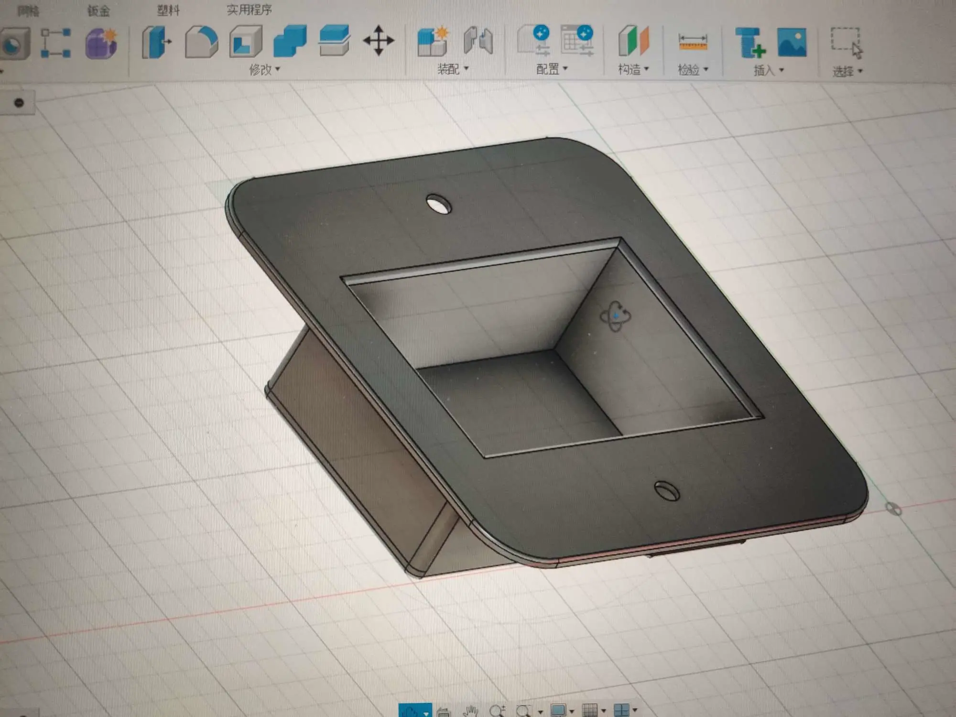
Task: Click the Look At icon
Action: click(444, 711)
